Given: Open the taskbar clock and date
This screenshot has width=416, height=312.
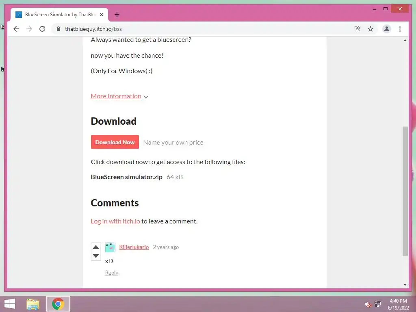Looking at the screenshot, I should coord(398,304).
